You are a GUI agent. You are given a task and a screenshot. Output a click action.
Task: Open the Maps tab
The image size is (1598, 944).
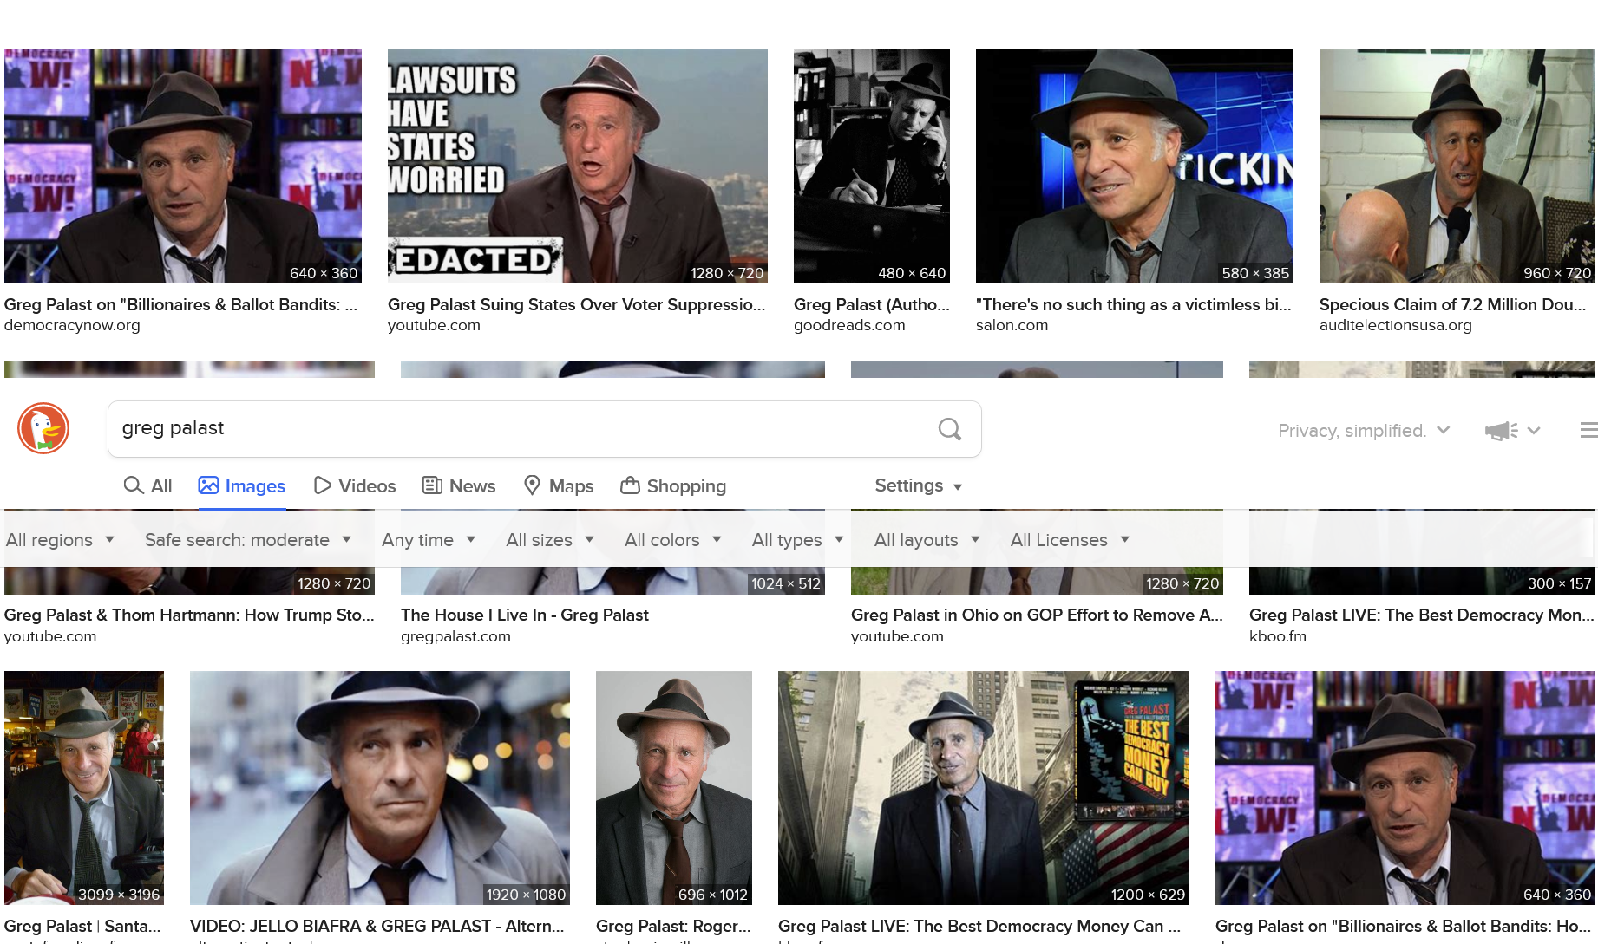559,485
